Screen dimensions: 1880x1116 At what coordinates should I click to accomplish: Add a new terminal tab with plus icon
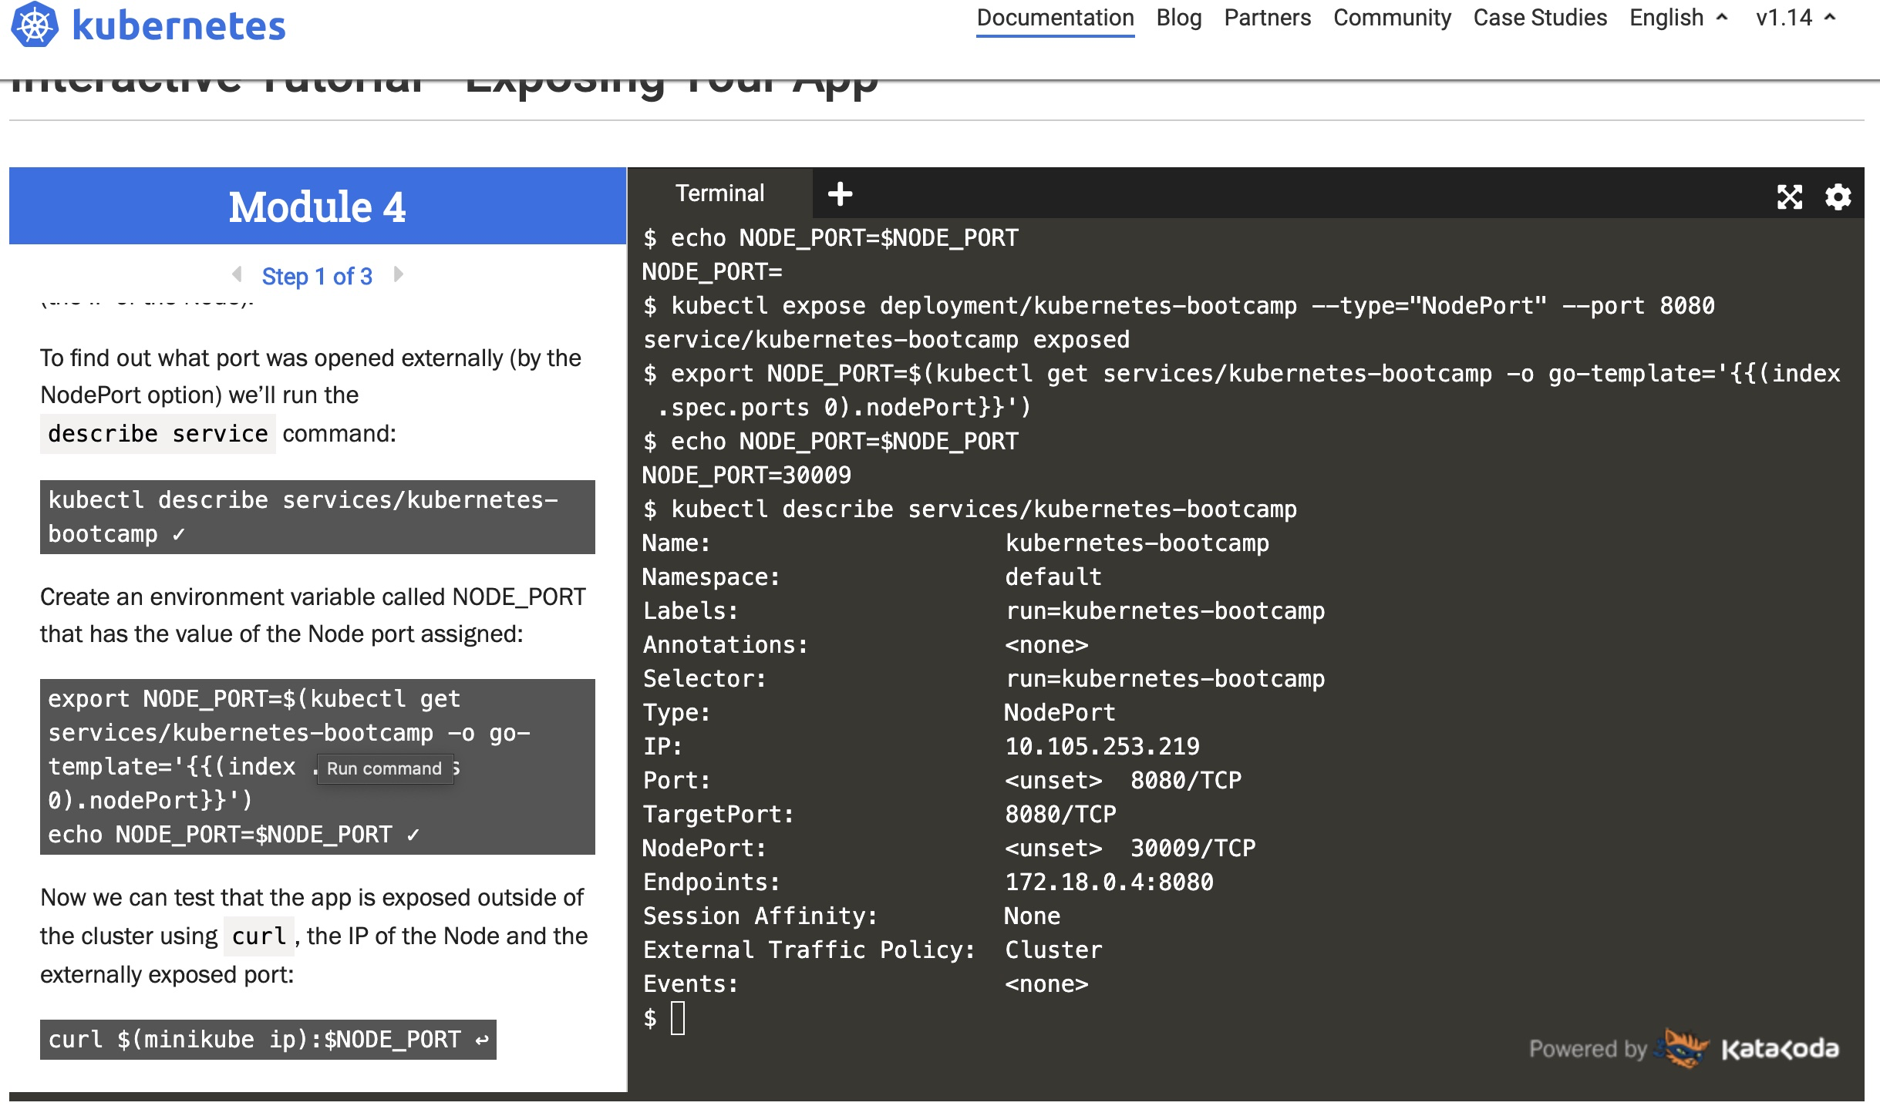840,193
